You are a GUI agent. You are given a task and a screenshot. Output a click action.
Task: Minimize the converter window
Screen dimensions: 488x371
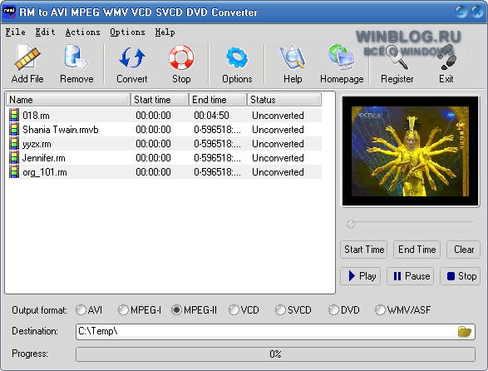[461, 12]
